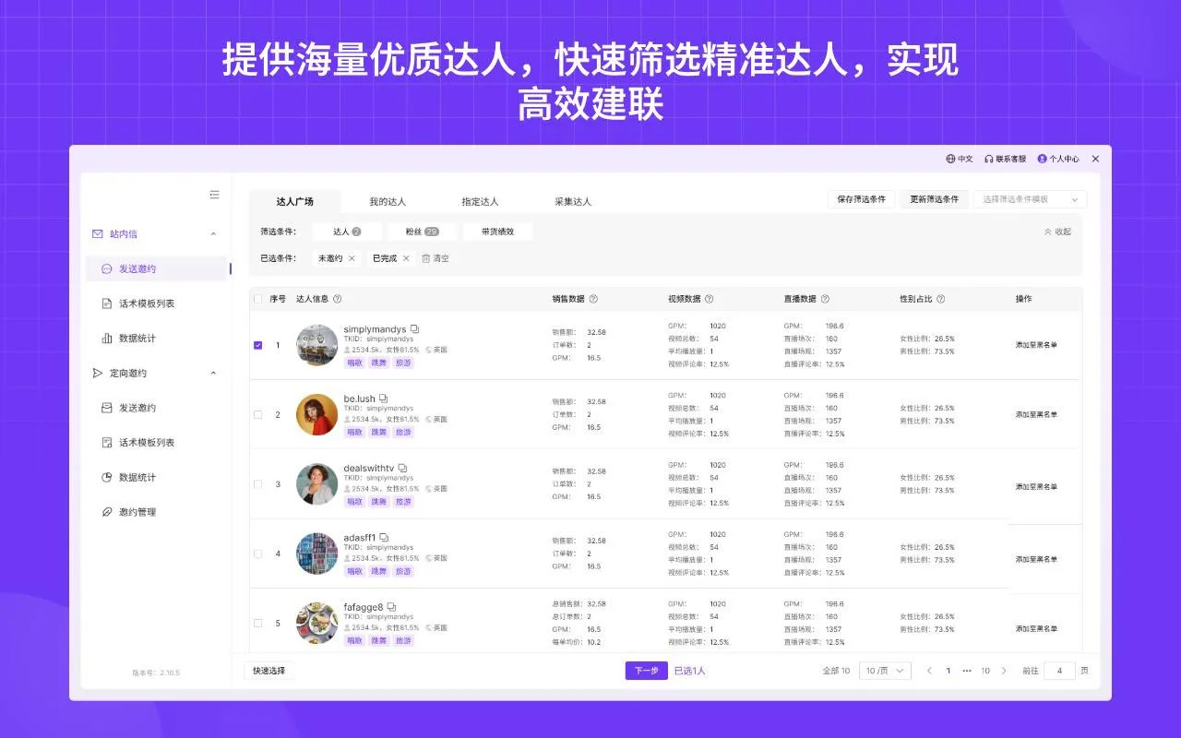Collapse the filter panel with 收起
This screenshot has height=738, width=1181.
pos(1057,232)
